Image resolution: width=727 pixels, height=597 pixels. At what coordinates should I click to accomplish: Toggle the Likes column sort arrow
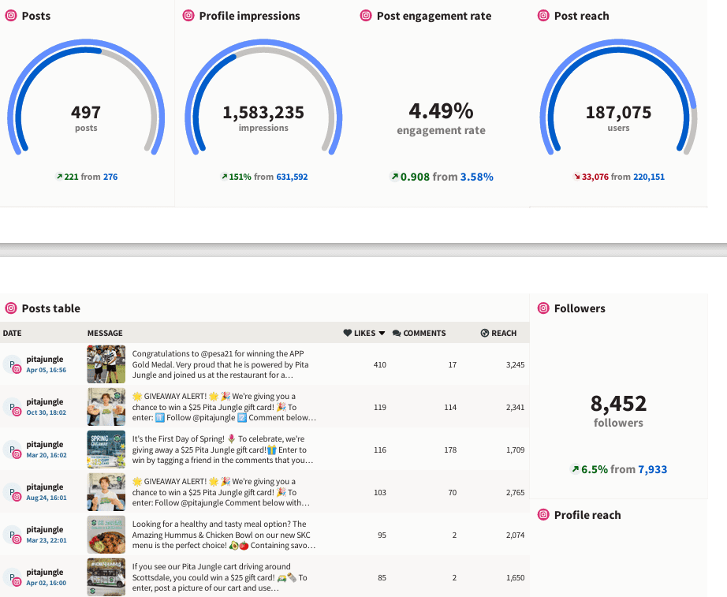coord(382,334)
